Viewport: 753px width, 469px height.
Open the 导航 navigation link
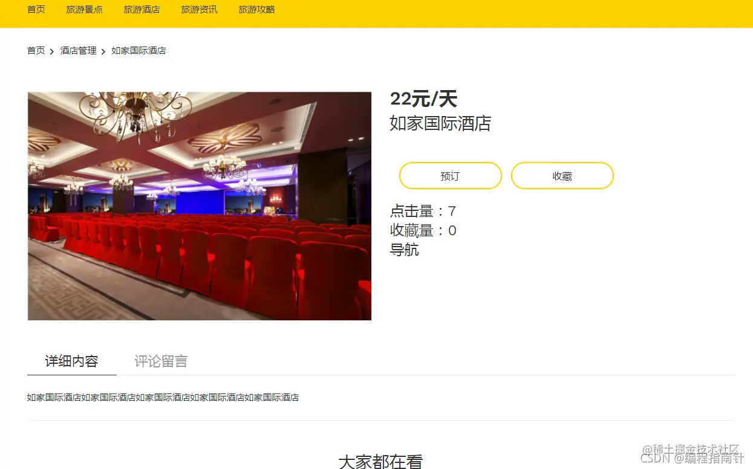coord(405,250)
